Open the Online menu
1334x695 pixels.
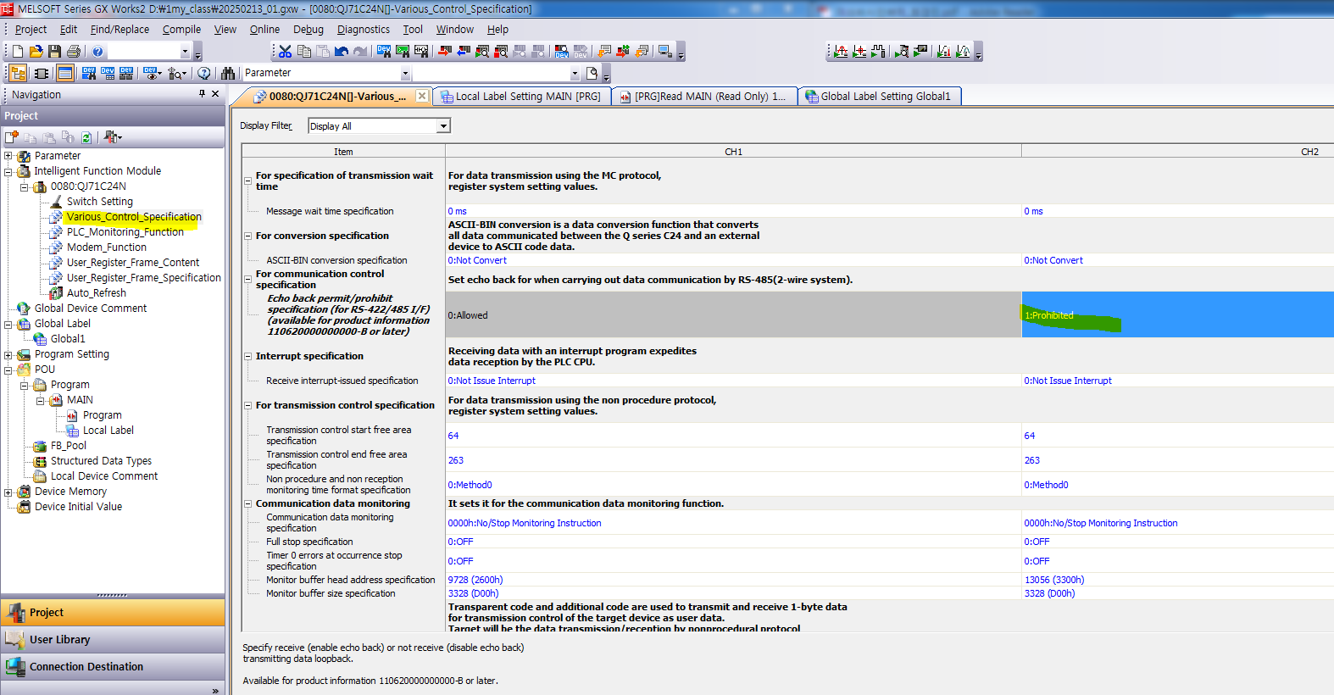(264, 29)
